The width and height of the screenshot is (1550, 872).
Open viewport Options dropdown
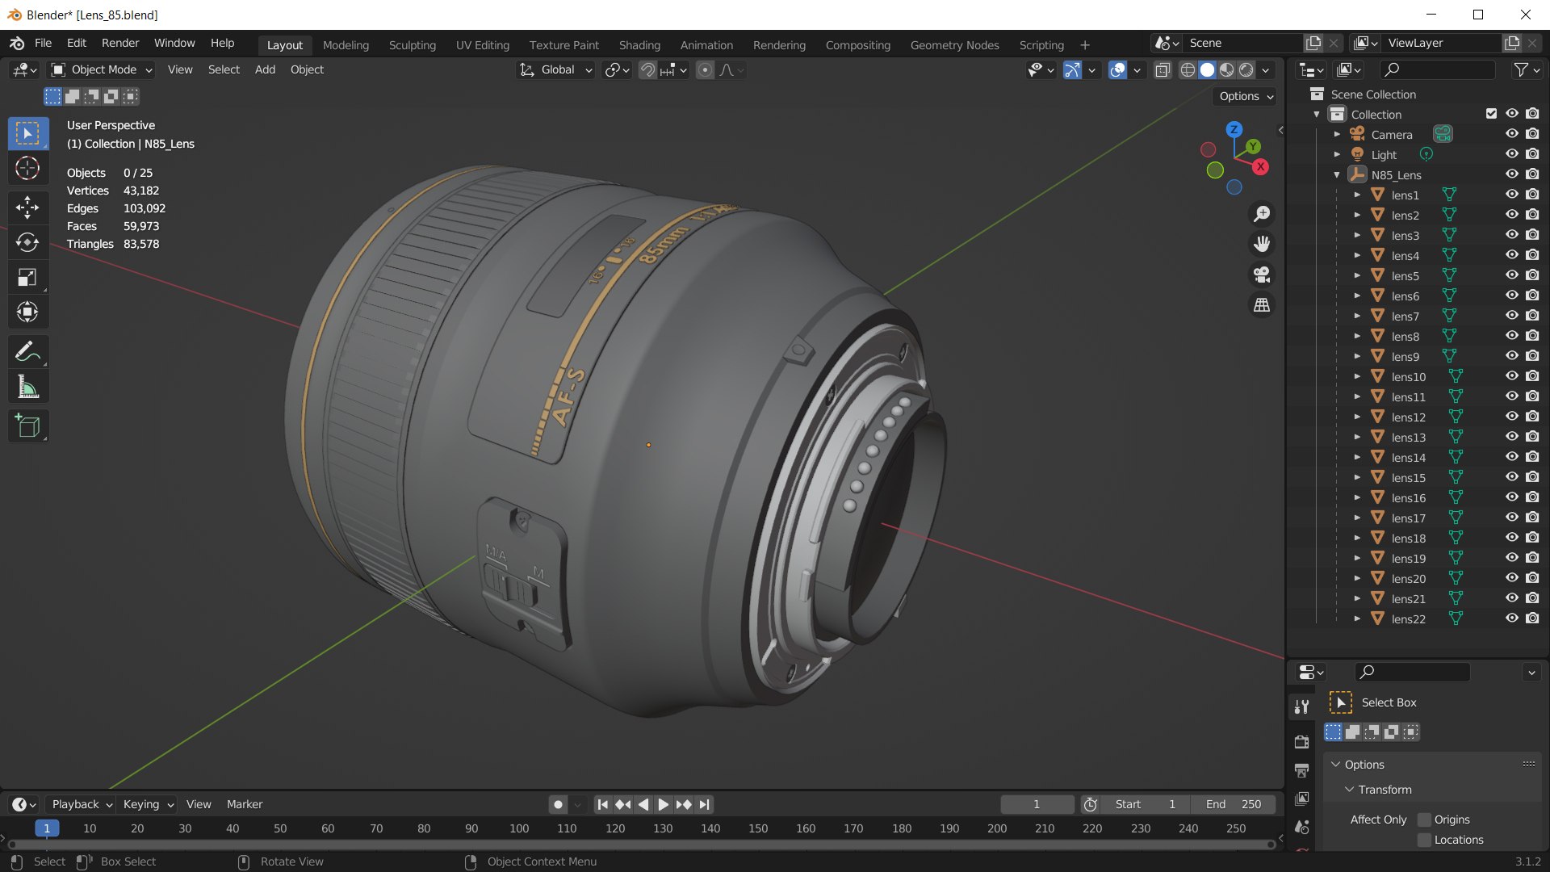(x=1246, y=96)
